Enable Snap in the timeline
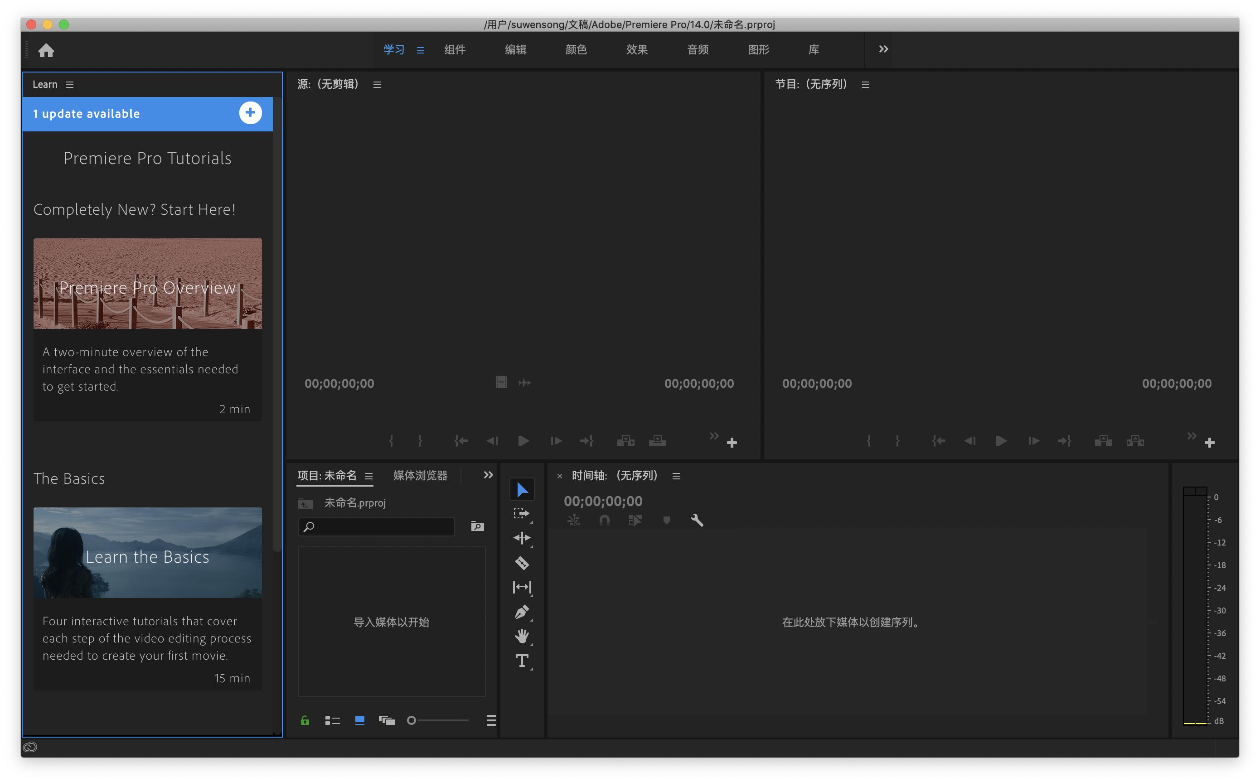The height and width of the screenshot is (782, 1260). pos(605,520)
